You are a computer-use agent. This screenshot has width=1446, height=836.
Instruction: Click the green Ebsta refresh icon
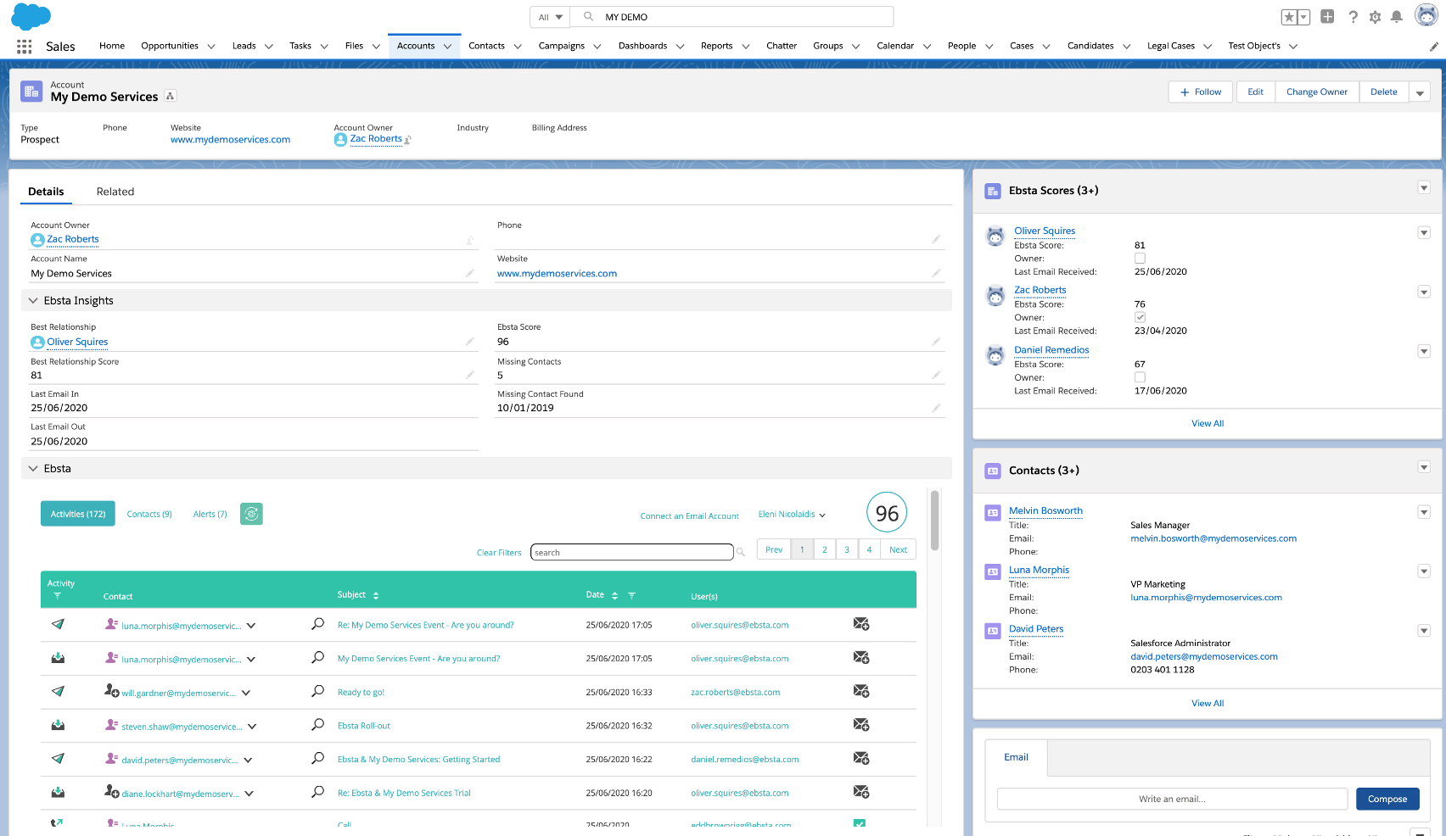click(251, 514)
